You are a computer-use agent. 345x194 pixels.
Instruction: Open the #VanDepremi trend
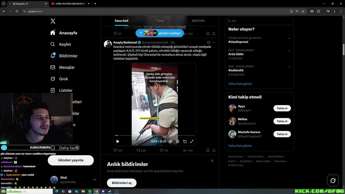[238, 42]
